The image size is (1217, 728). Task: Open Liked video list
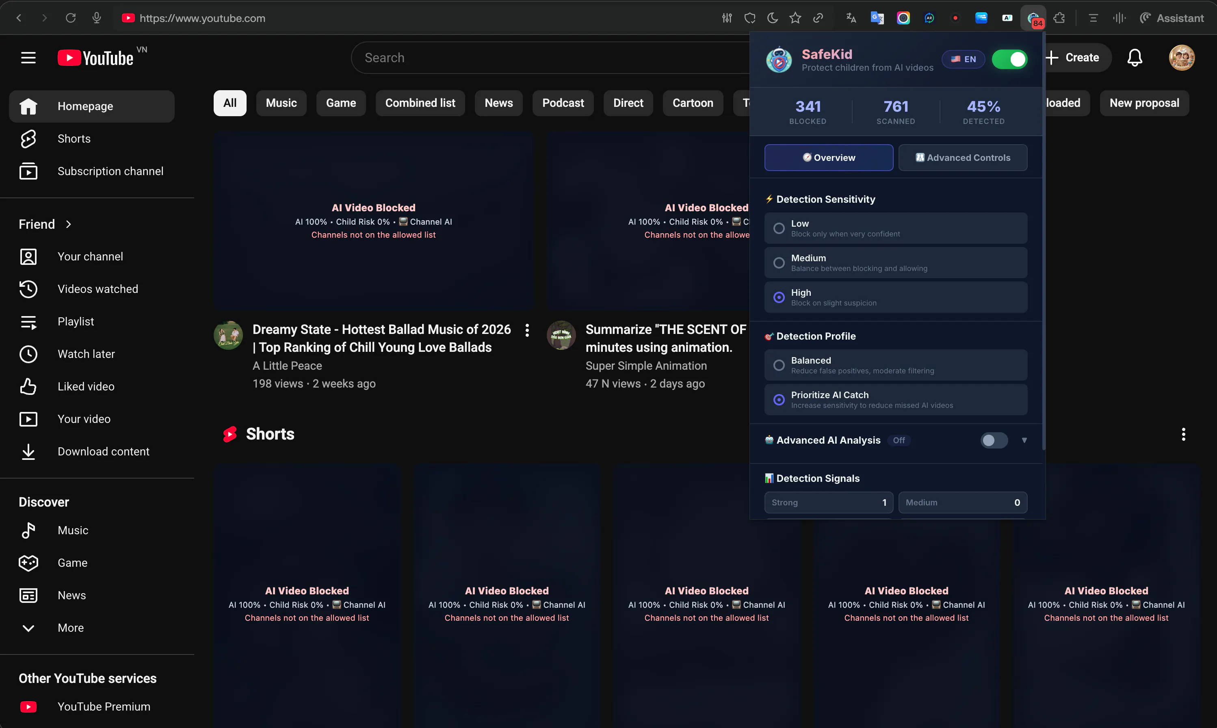point(92,387)
